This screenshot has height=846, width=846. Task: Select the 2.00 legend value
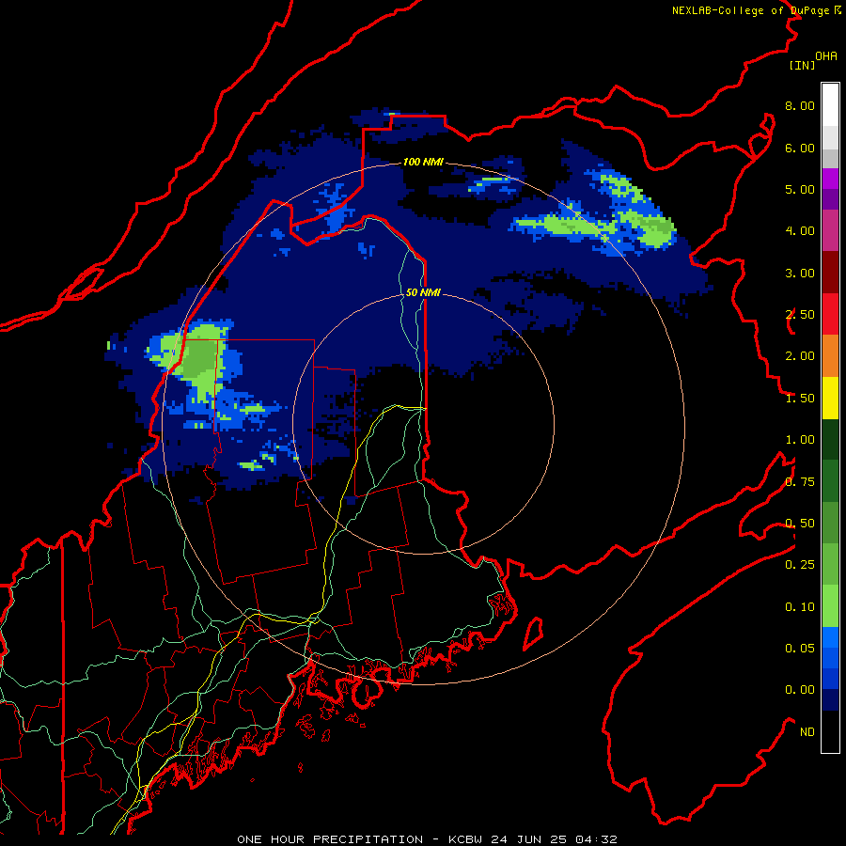[x=800, y=356]
